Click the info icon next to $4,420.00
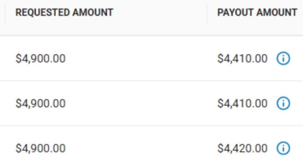Image resolution: width=303 pixels, height=161 pixels. point(283,148)
